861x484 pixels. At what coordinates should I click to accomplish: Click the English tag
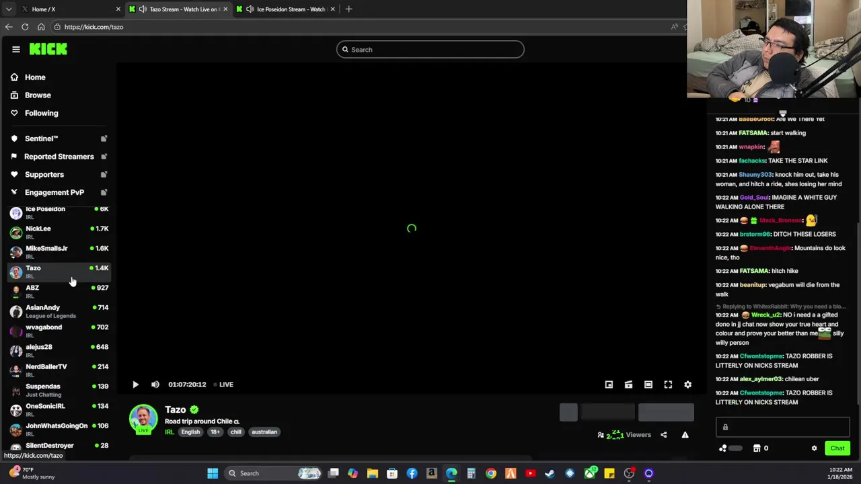[x=190, y=432]
